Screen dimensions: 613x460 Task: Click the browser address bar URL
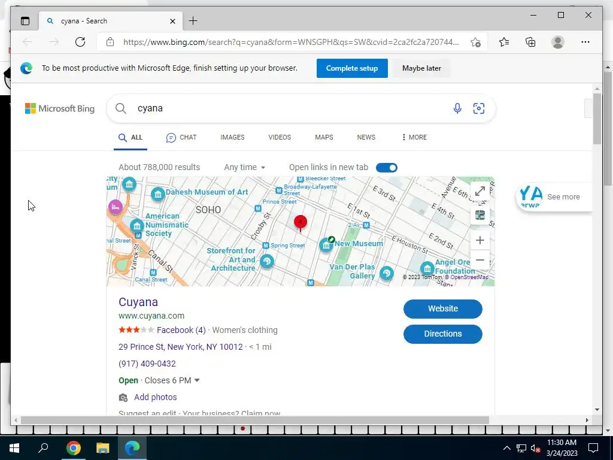pyautogui.click(x=292, y=43)
